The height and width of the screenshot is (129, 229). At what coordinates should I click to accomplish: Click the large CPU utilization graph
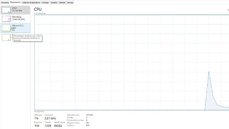click(x=132, y=62)
